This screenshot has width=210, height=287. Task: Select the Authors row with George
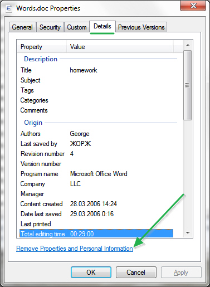click(97, 134)
